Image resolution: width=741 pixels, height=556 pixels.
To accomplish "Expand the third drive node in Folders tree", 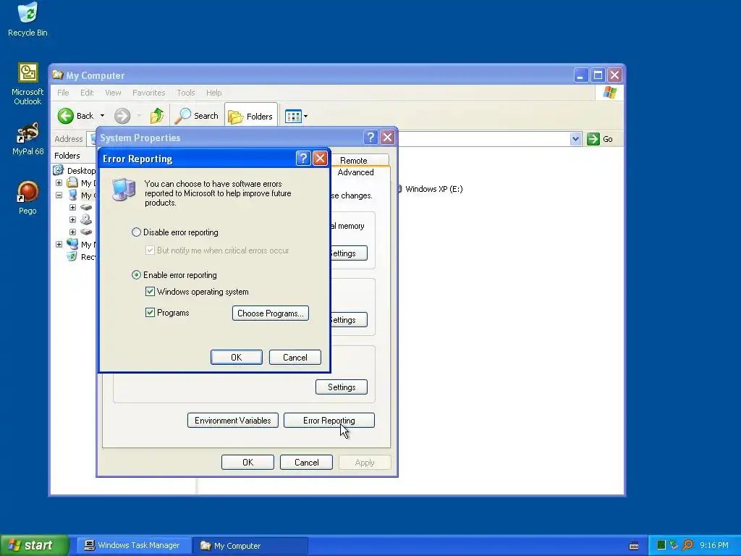I will click(x=73, y=232).
